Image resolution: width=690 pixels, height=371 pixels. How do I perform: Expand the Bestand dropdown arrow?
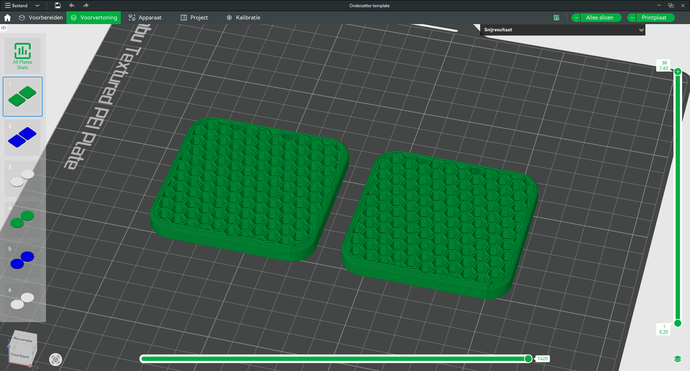(x=37, y=5)
